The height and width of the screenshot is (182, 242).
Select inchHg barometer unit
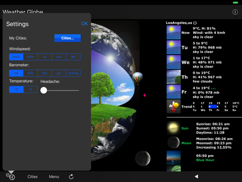tap(73, 73)
